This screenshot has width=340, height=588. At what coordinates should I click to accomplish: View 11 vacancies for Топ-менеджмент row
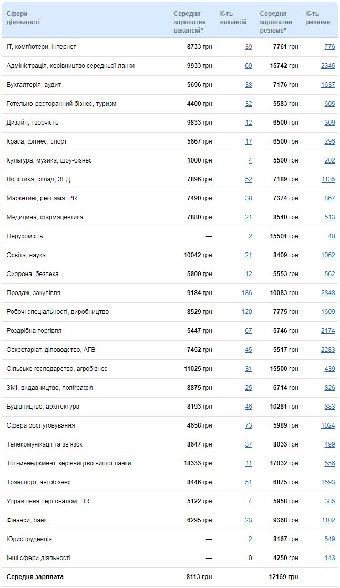click(x=249, y=463)
